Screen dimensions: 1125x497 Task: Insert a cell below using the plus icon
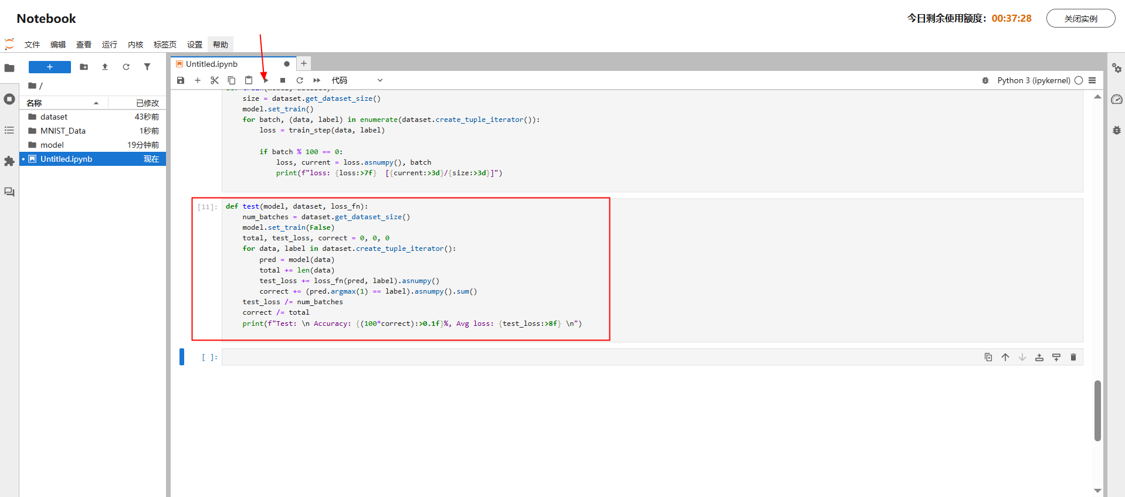tap(198, 80)
